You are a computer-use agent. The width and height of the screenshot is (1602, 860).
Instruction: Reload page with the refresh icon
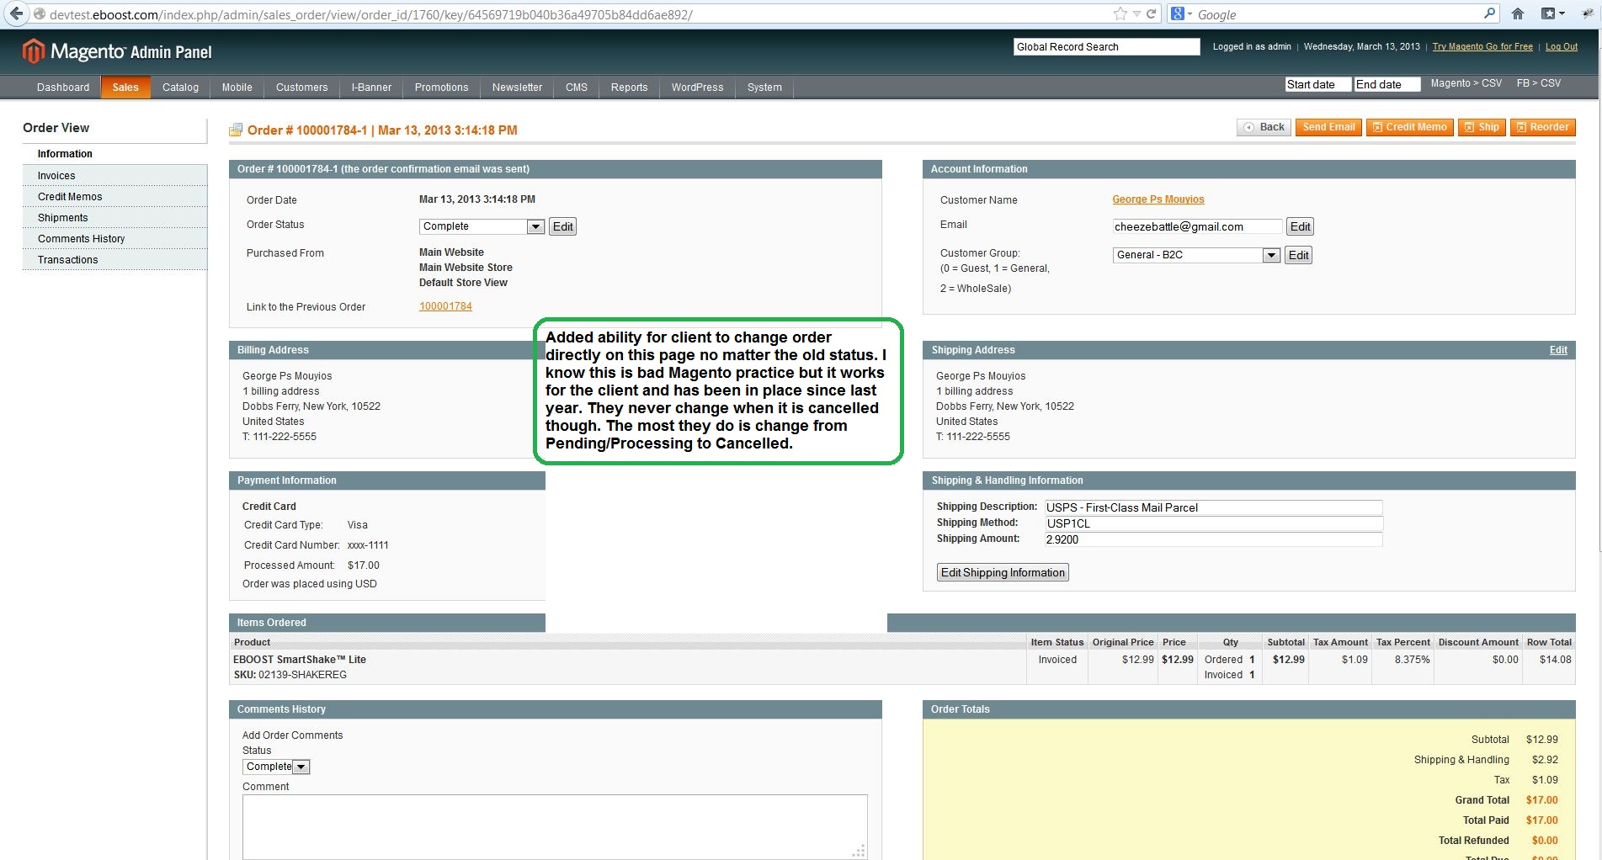coord(1151,13)
